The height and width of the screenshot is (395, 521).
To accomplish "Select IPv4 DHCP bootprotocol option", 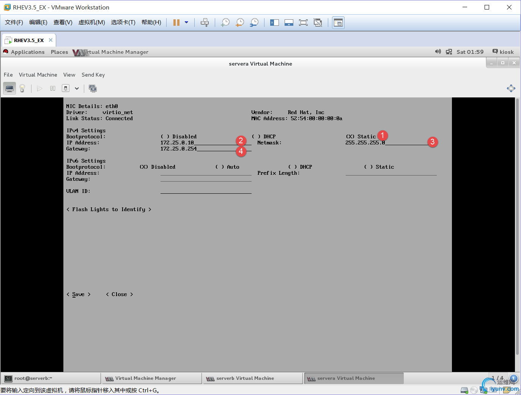I will pyautogui.click(x=264, y=136).
